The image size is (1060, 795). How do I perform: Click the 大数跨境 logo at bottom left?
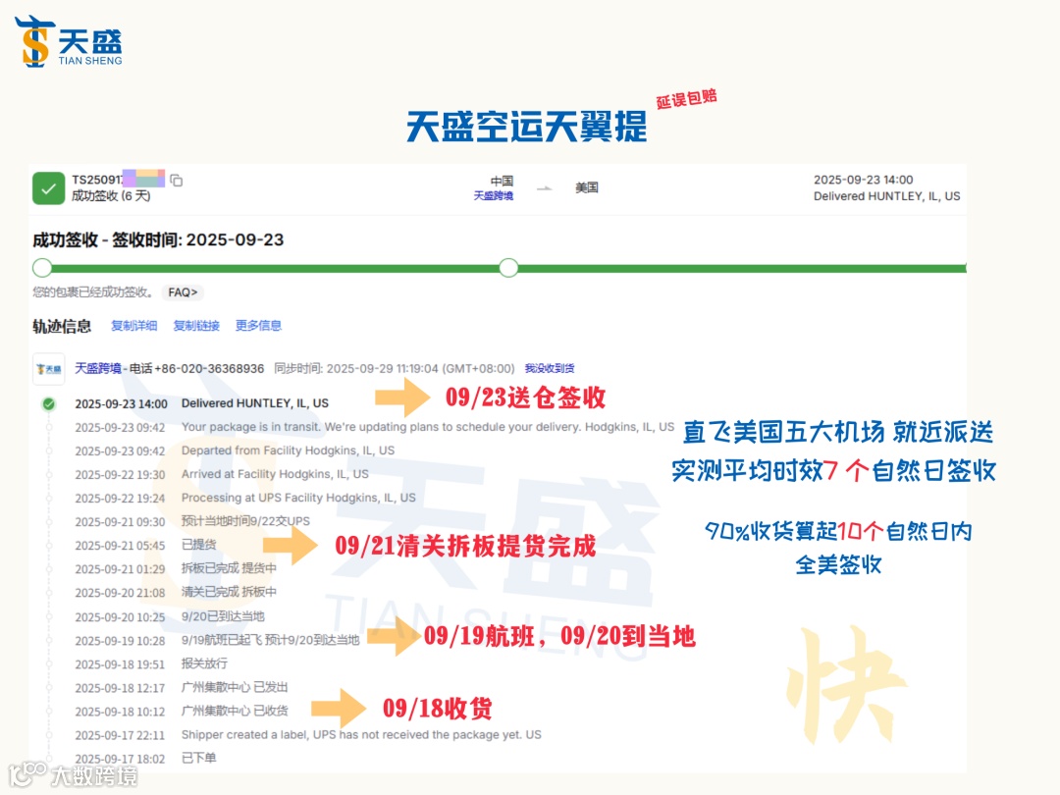73,774
